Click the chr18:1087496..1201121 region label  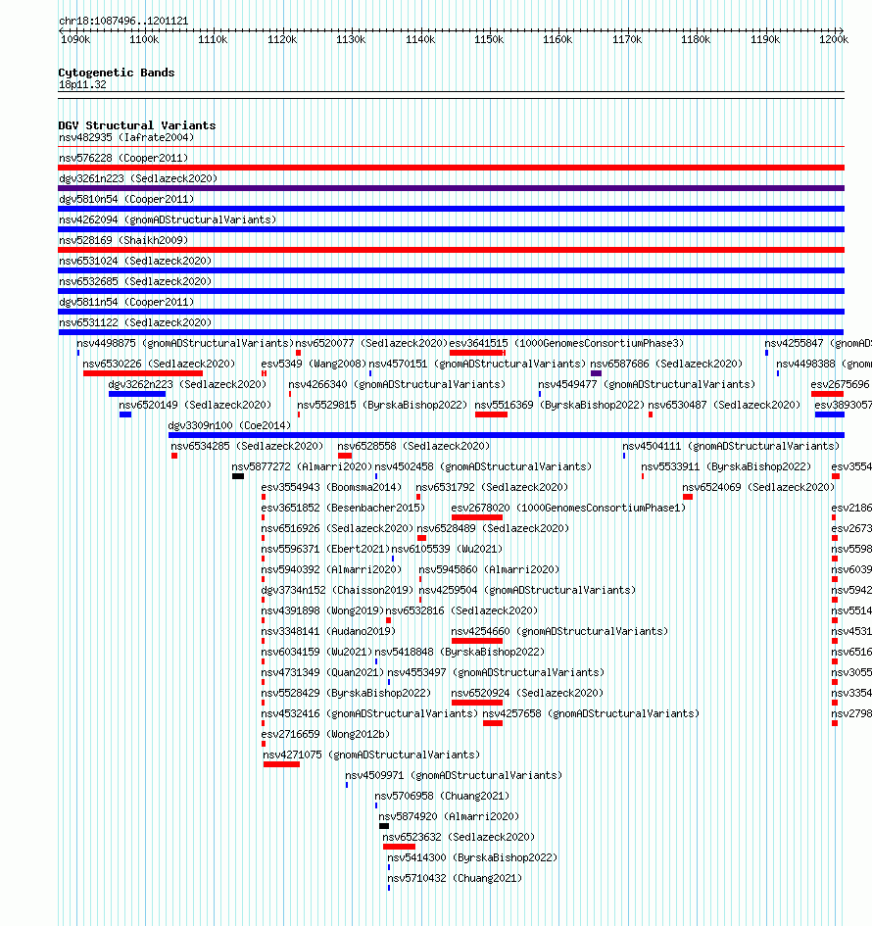(x=123, y=21)
